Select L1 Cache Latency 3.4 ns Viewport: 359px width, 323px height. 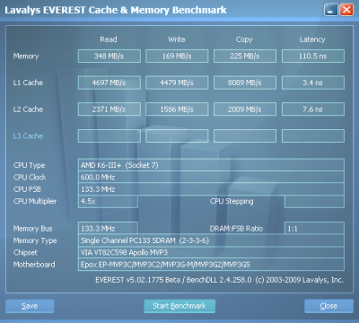pyautogui.click(x=313, y=83)
